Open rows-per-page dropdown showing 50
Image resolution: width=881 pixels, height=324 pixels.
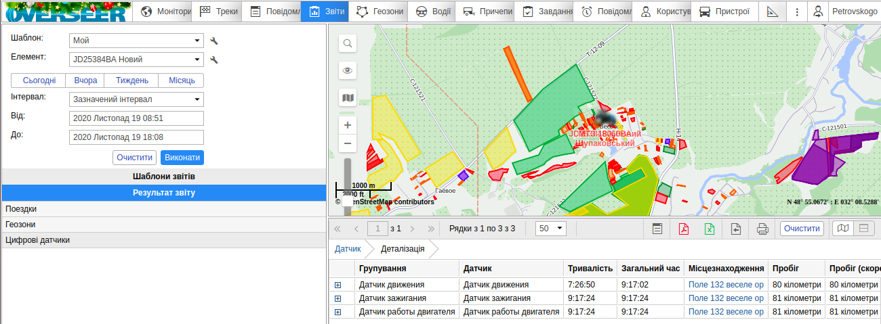click(550, 229)
